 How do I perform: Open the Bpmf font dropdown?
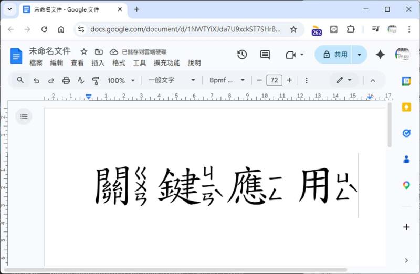tap(227, 80)
